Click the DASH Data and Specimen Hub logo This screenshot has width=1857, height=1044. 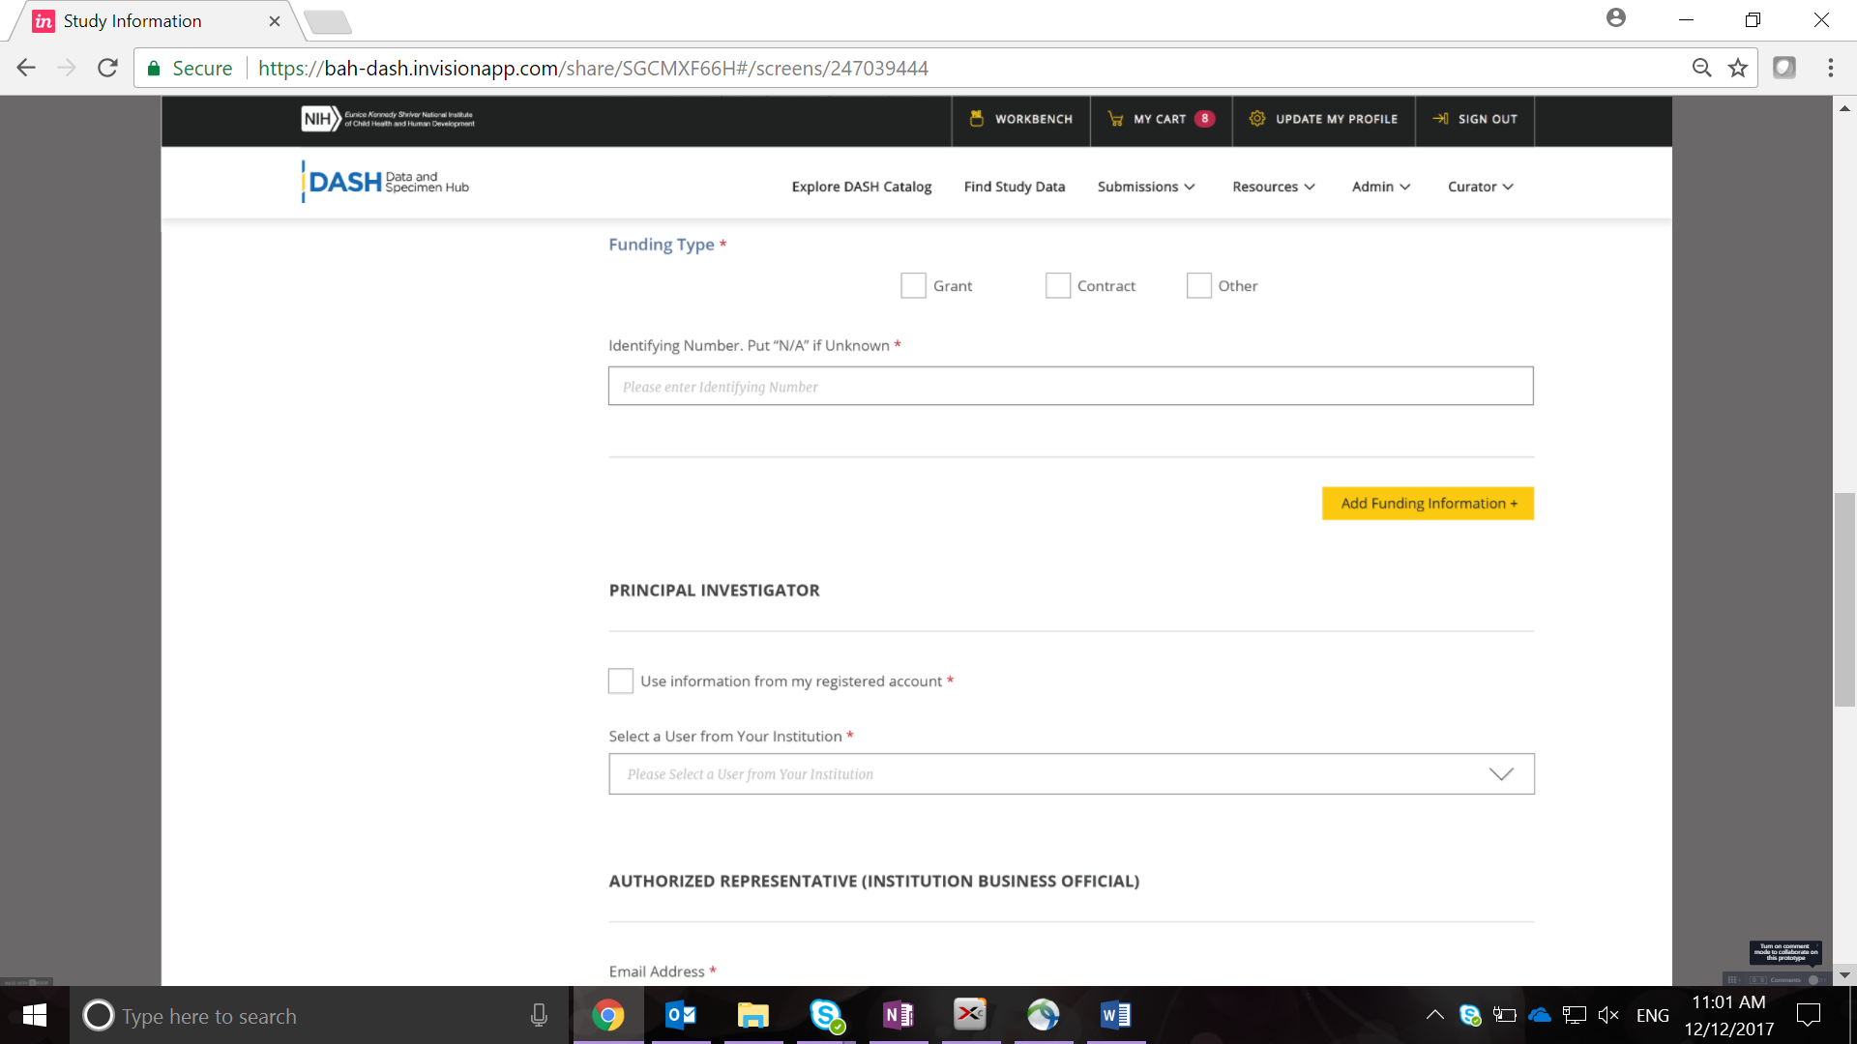point(386,182)
